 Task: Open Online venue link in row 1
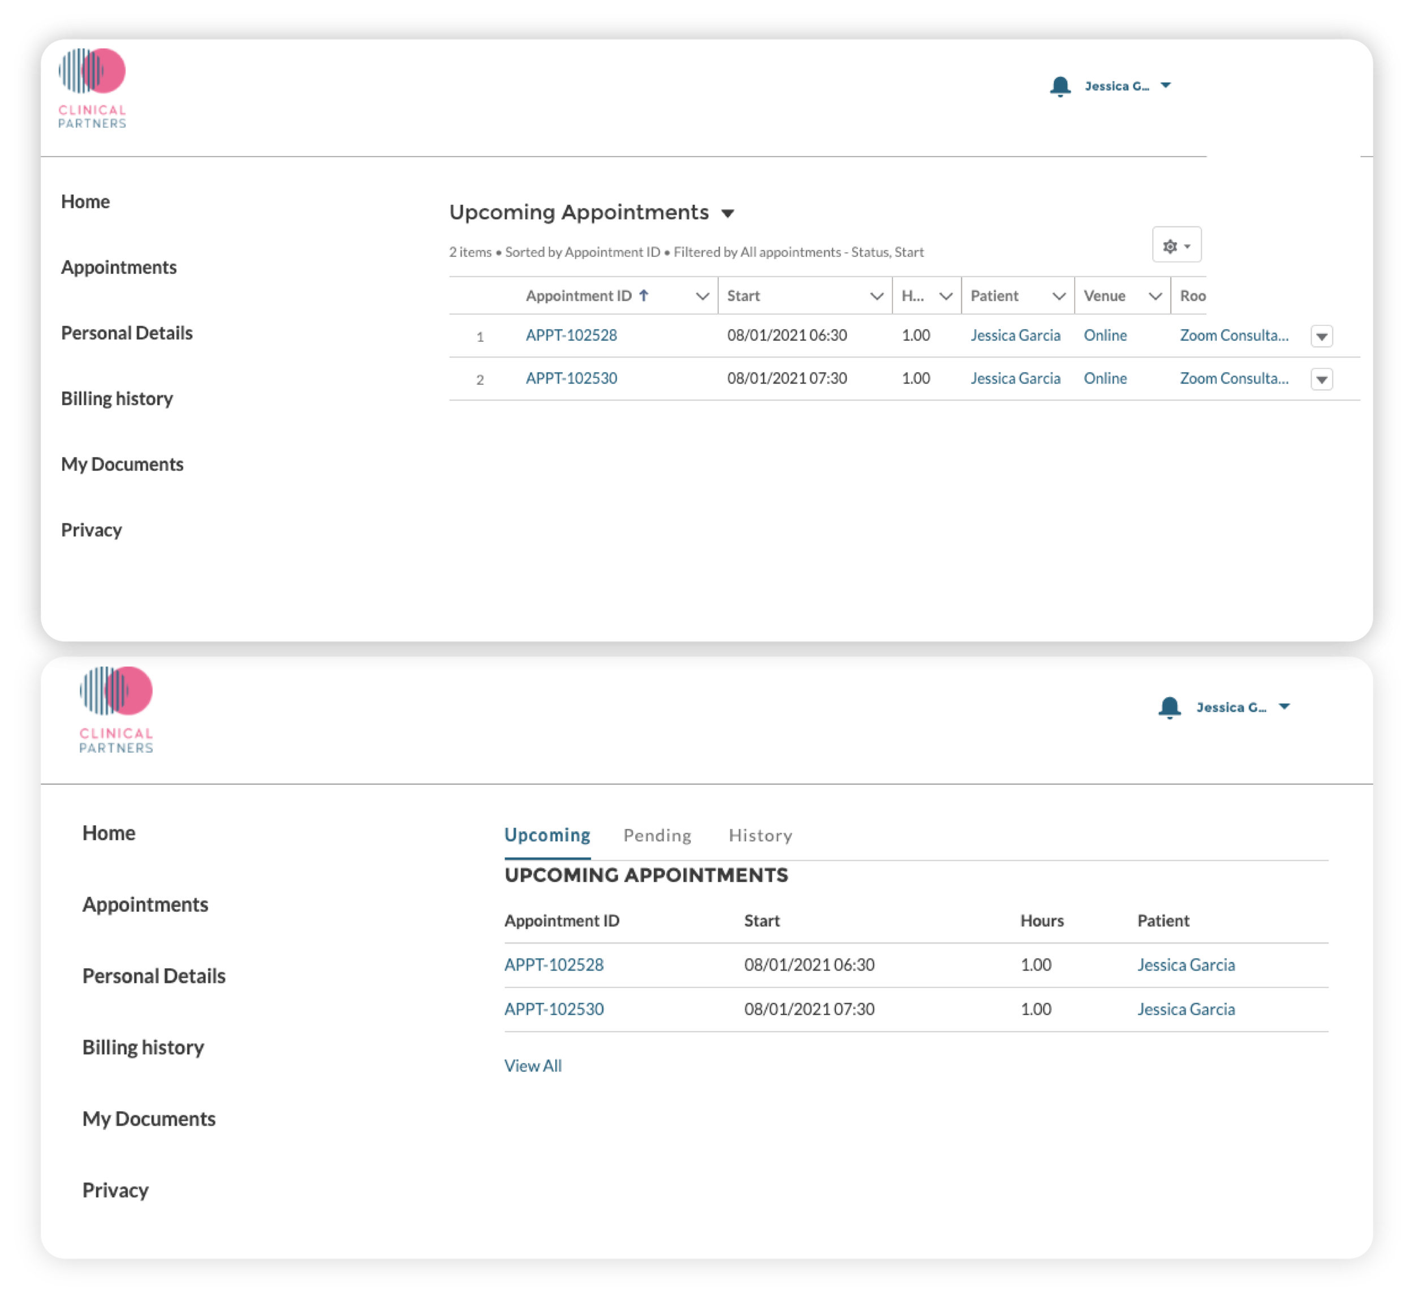coord(1105,336)
